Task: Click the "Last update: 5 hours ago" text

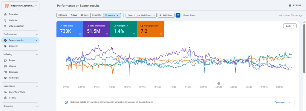Action: point(290,15)
